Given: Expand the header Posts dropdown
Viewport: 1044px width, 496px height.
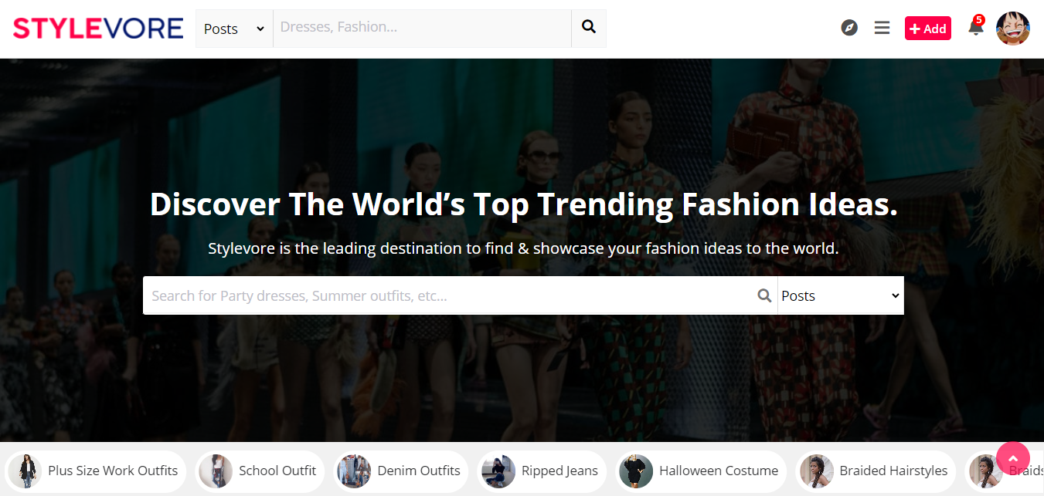Looking at the screenshot, I should (x=234, y=29).
